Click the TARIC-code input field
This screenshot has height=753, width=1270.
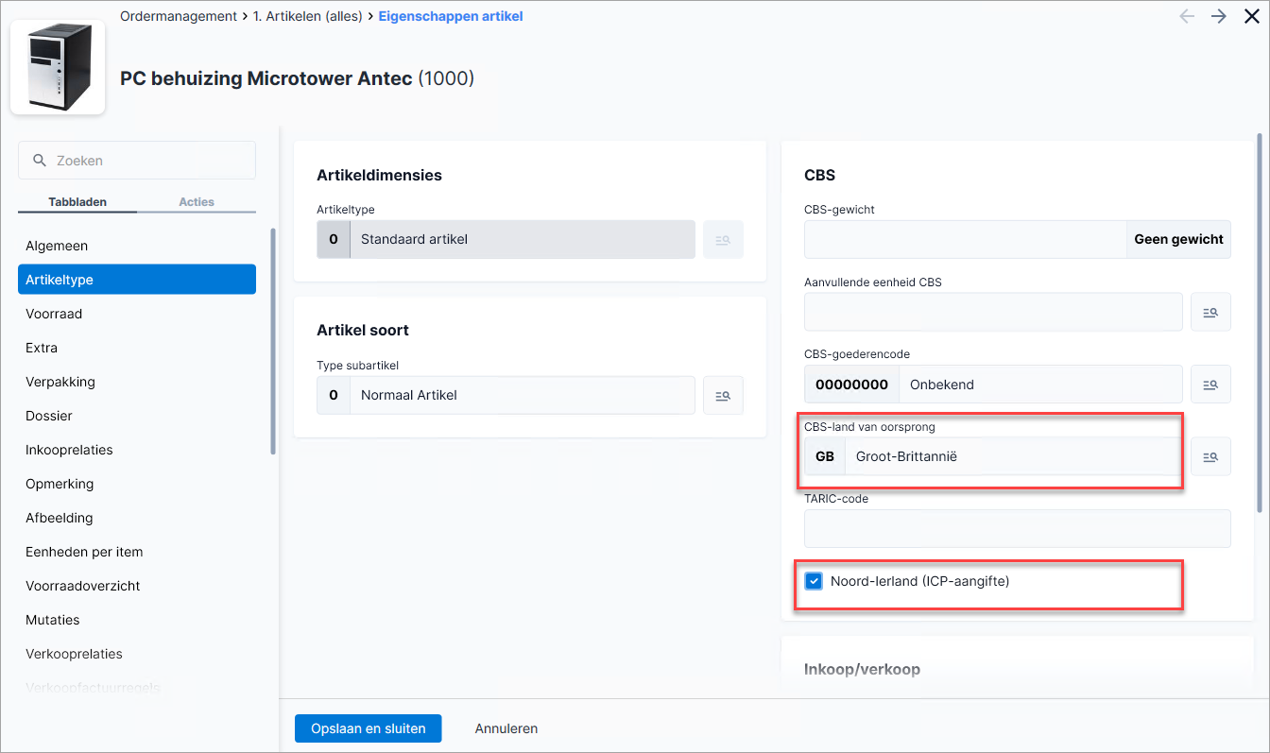pyautogui.click(x=1018, y=529)
